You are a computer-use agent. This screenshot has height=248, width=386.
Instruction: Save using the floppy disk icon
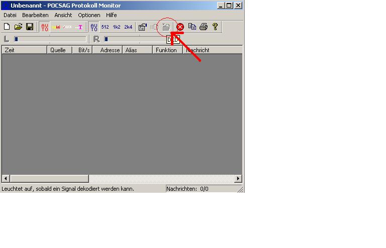point(30,27)
